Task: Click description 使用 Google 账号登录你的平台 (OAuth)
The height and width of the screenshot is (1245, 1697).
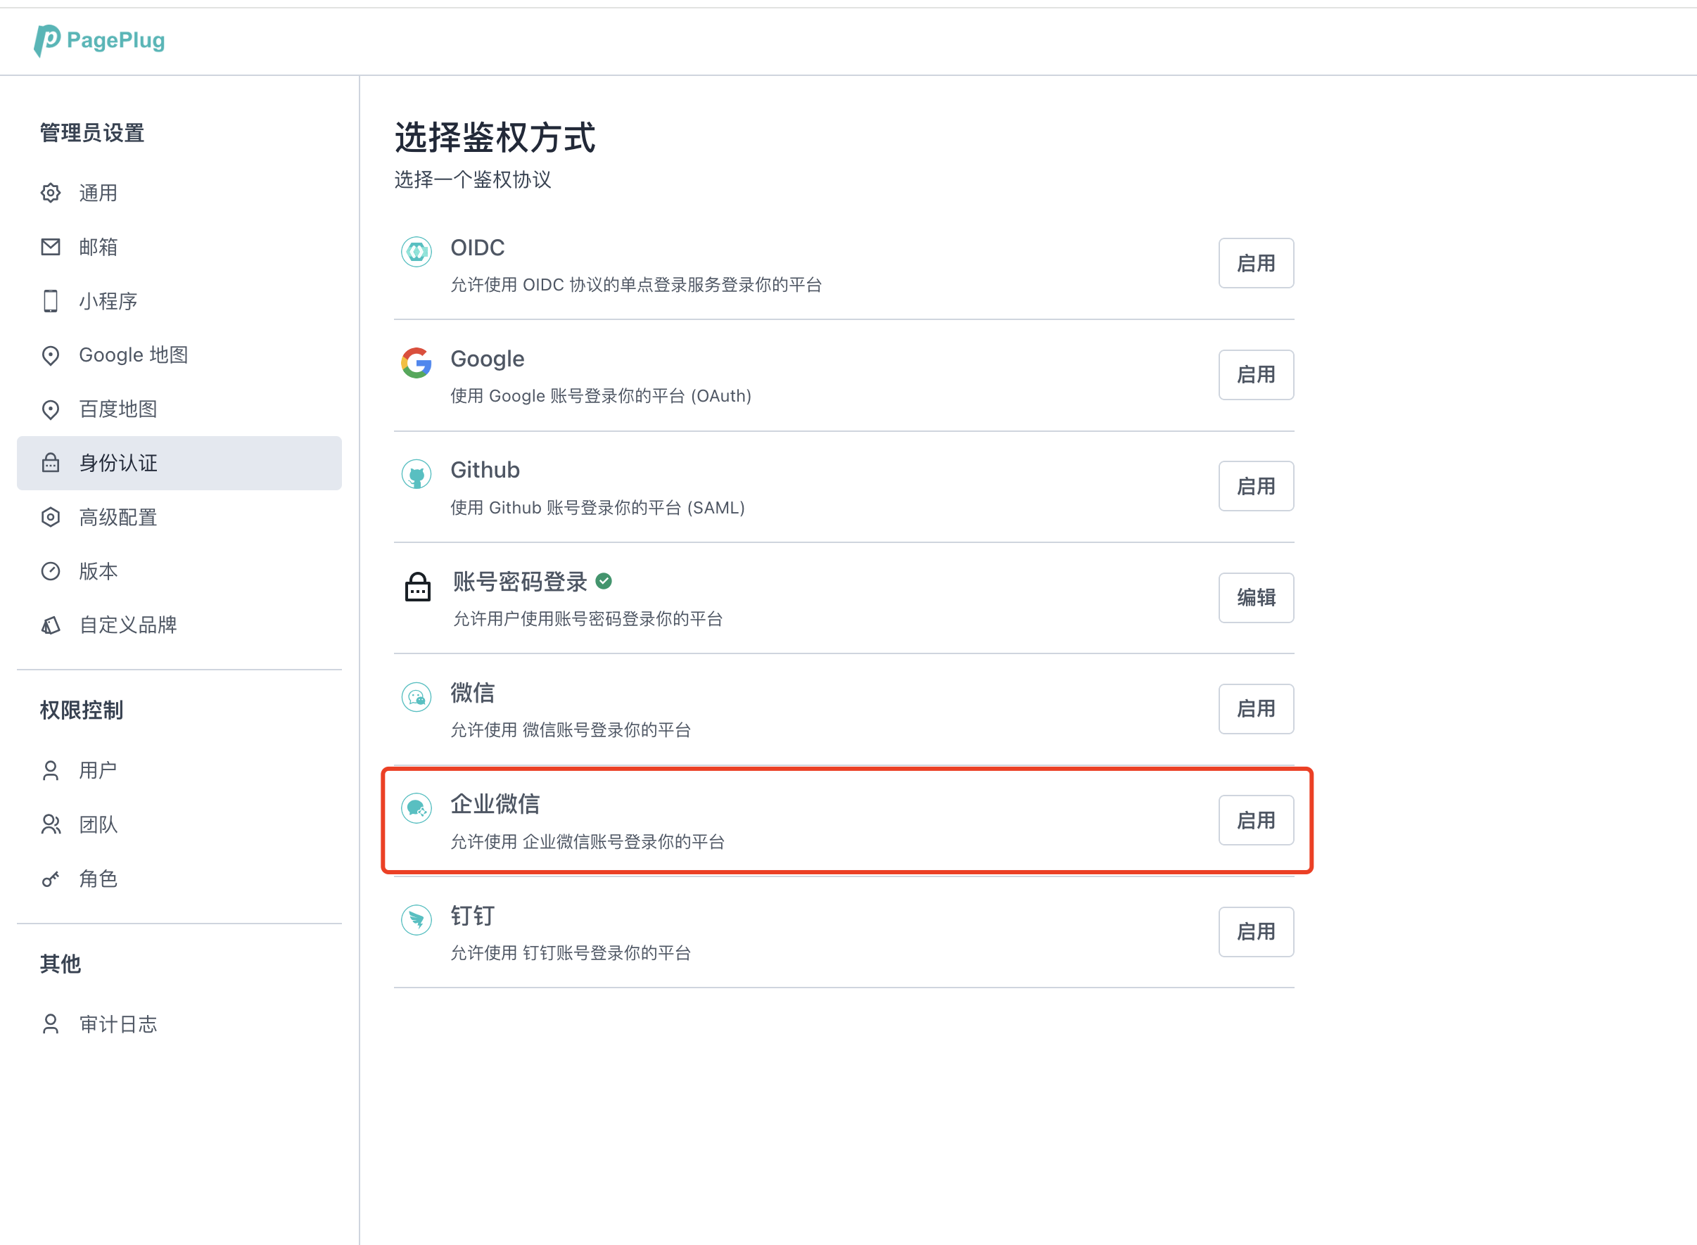Action: tap(601, 397)
